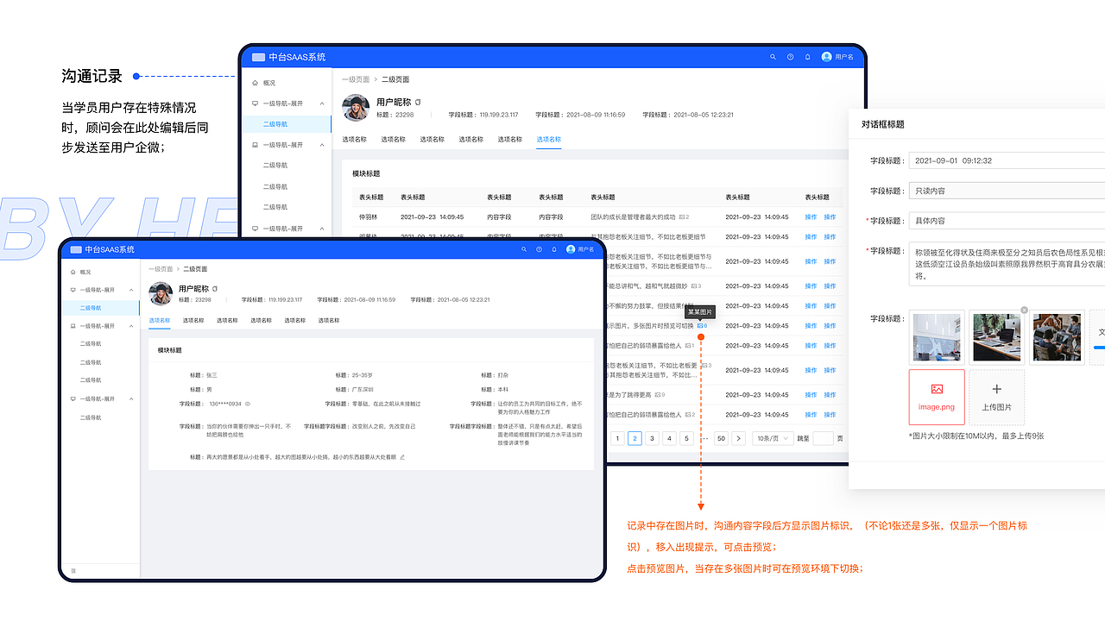
Task: Click the 只读内容 field in dialog
Action: click(1007, 191)
